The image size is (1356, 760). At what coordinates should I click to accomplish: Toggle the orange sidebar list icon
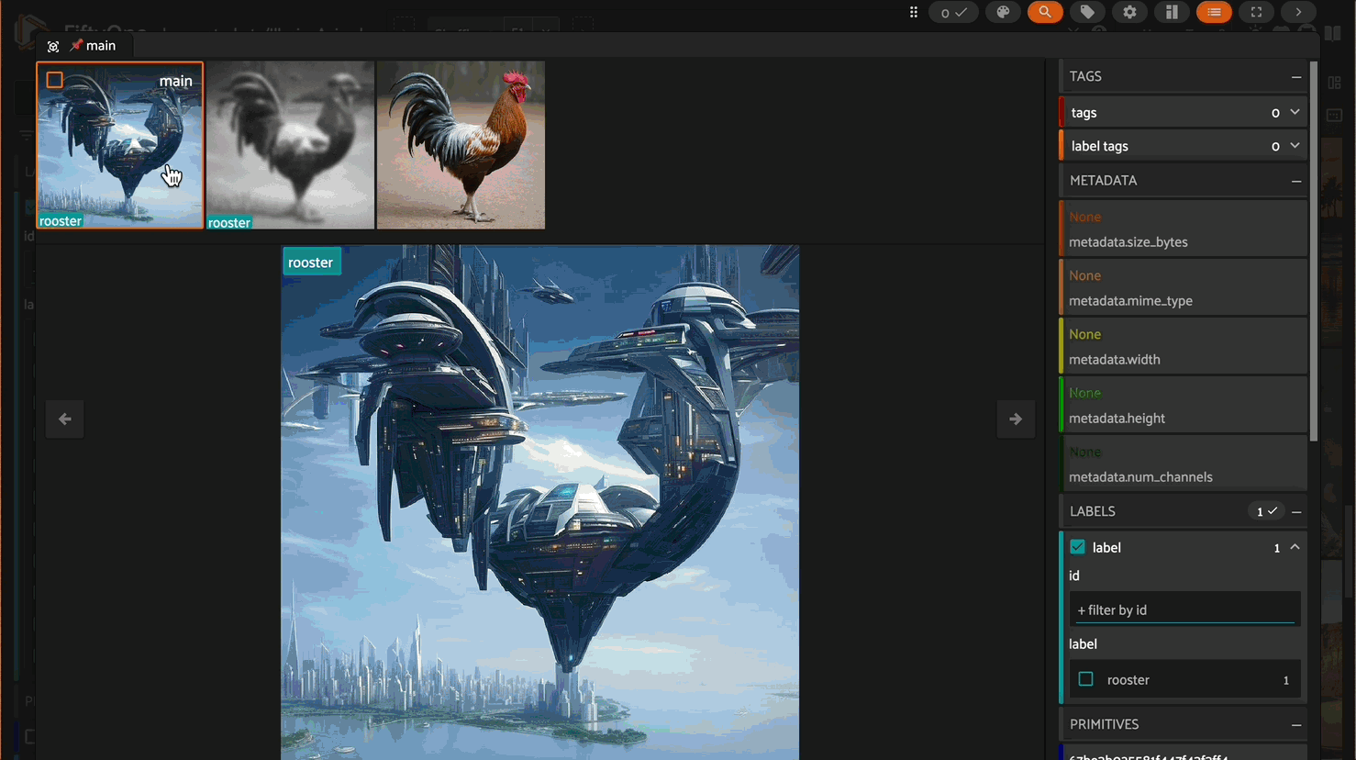pyautogui.click(x=1214, y=12)
